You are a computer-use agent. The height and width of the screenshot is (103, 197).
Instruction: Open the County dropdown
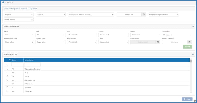pos(114,35)
